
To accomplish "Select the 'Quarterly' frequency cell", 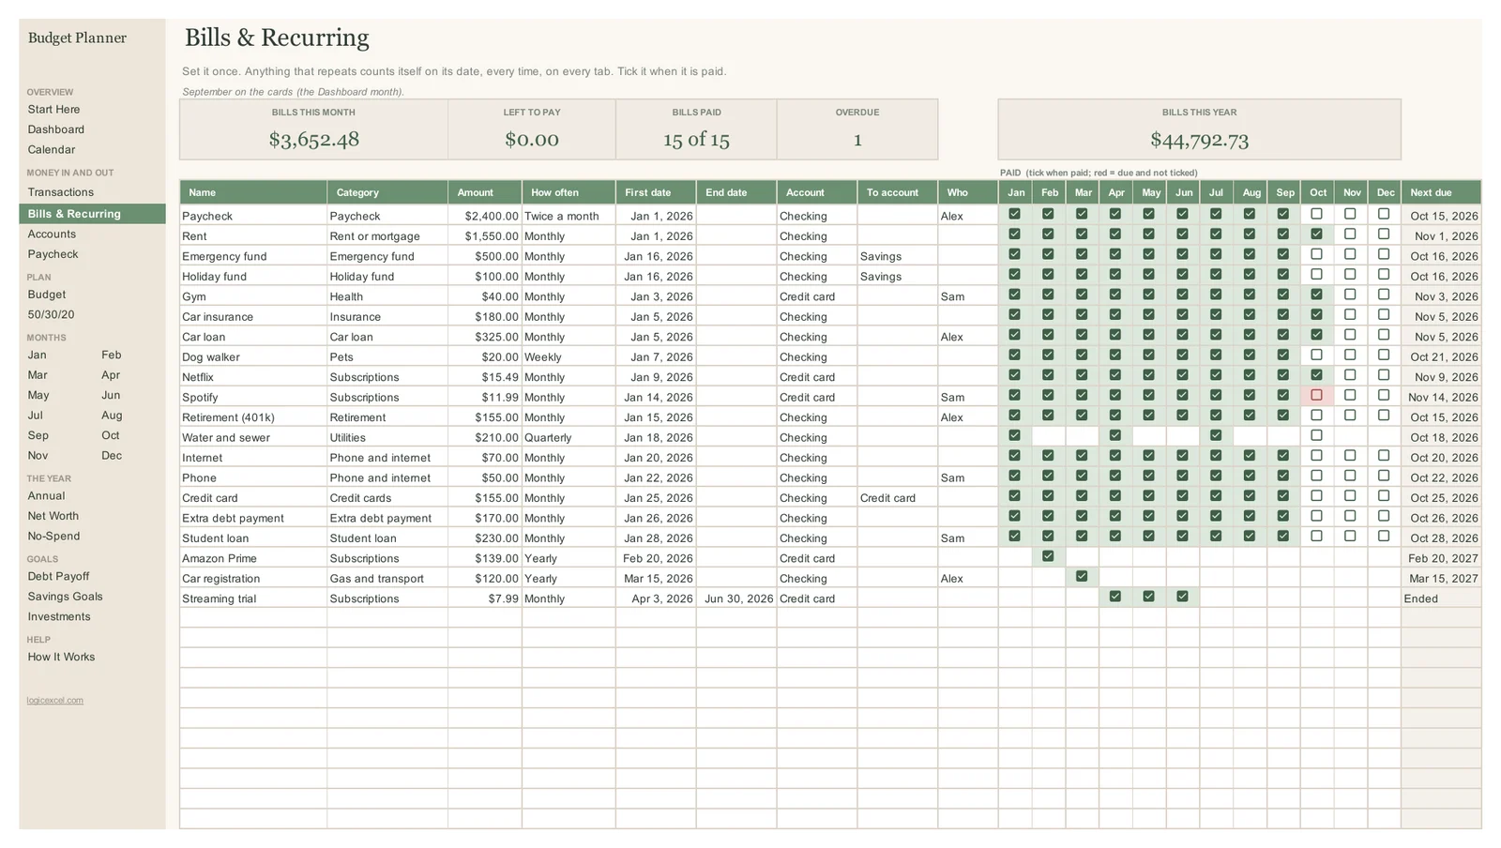I will coord(569,438).
